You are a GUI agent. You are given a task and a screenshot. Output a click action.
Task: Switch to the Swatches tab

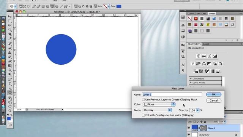click(x=201, y=14)
